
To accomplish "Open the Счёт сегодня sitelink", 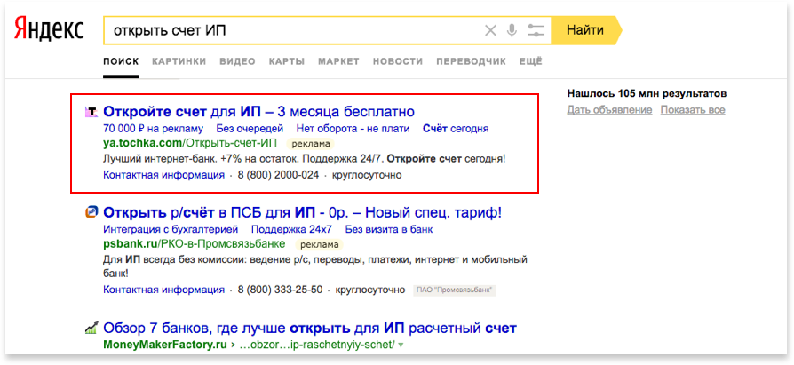I will (x=456, y=129).
